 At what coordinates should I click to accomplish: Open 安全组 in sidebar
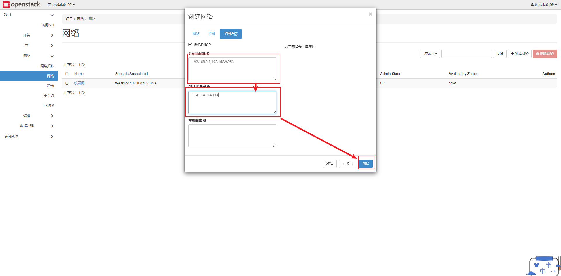(49, 96)
